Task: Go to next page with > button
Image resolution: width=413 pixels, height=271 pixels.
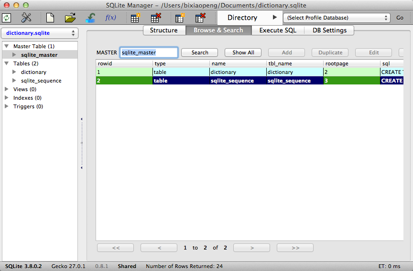Action: pos(252,248)
